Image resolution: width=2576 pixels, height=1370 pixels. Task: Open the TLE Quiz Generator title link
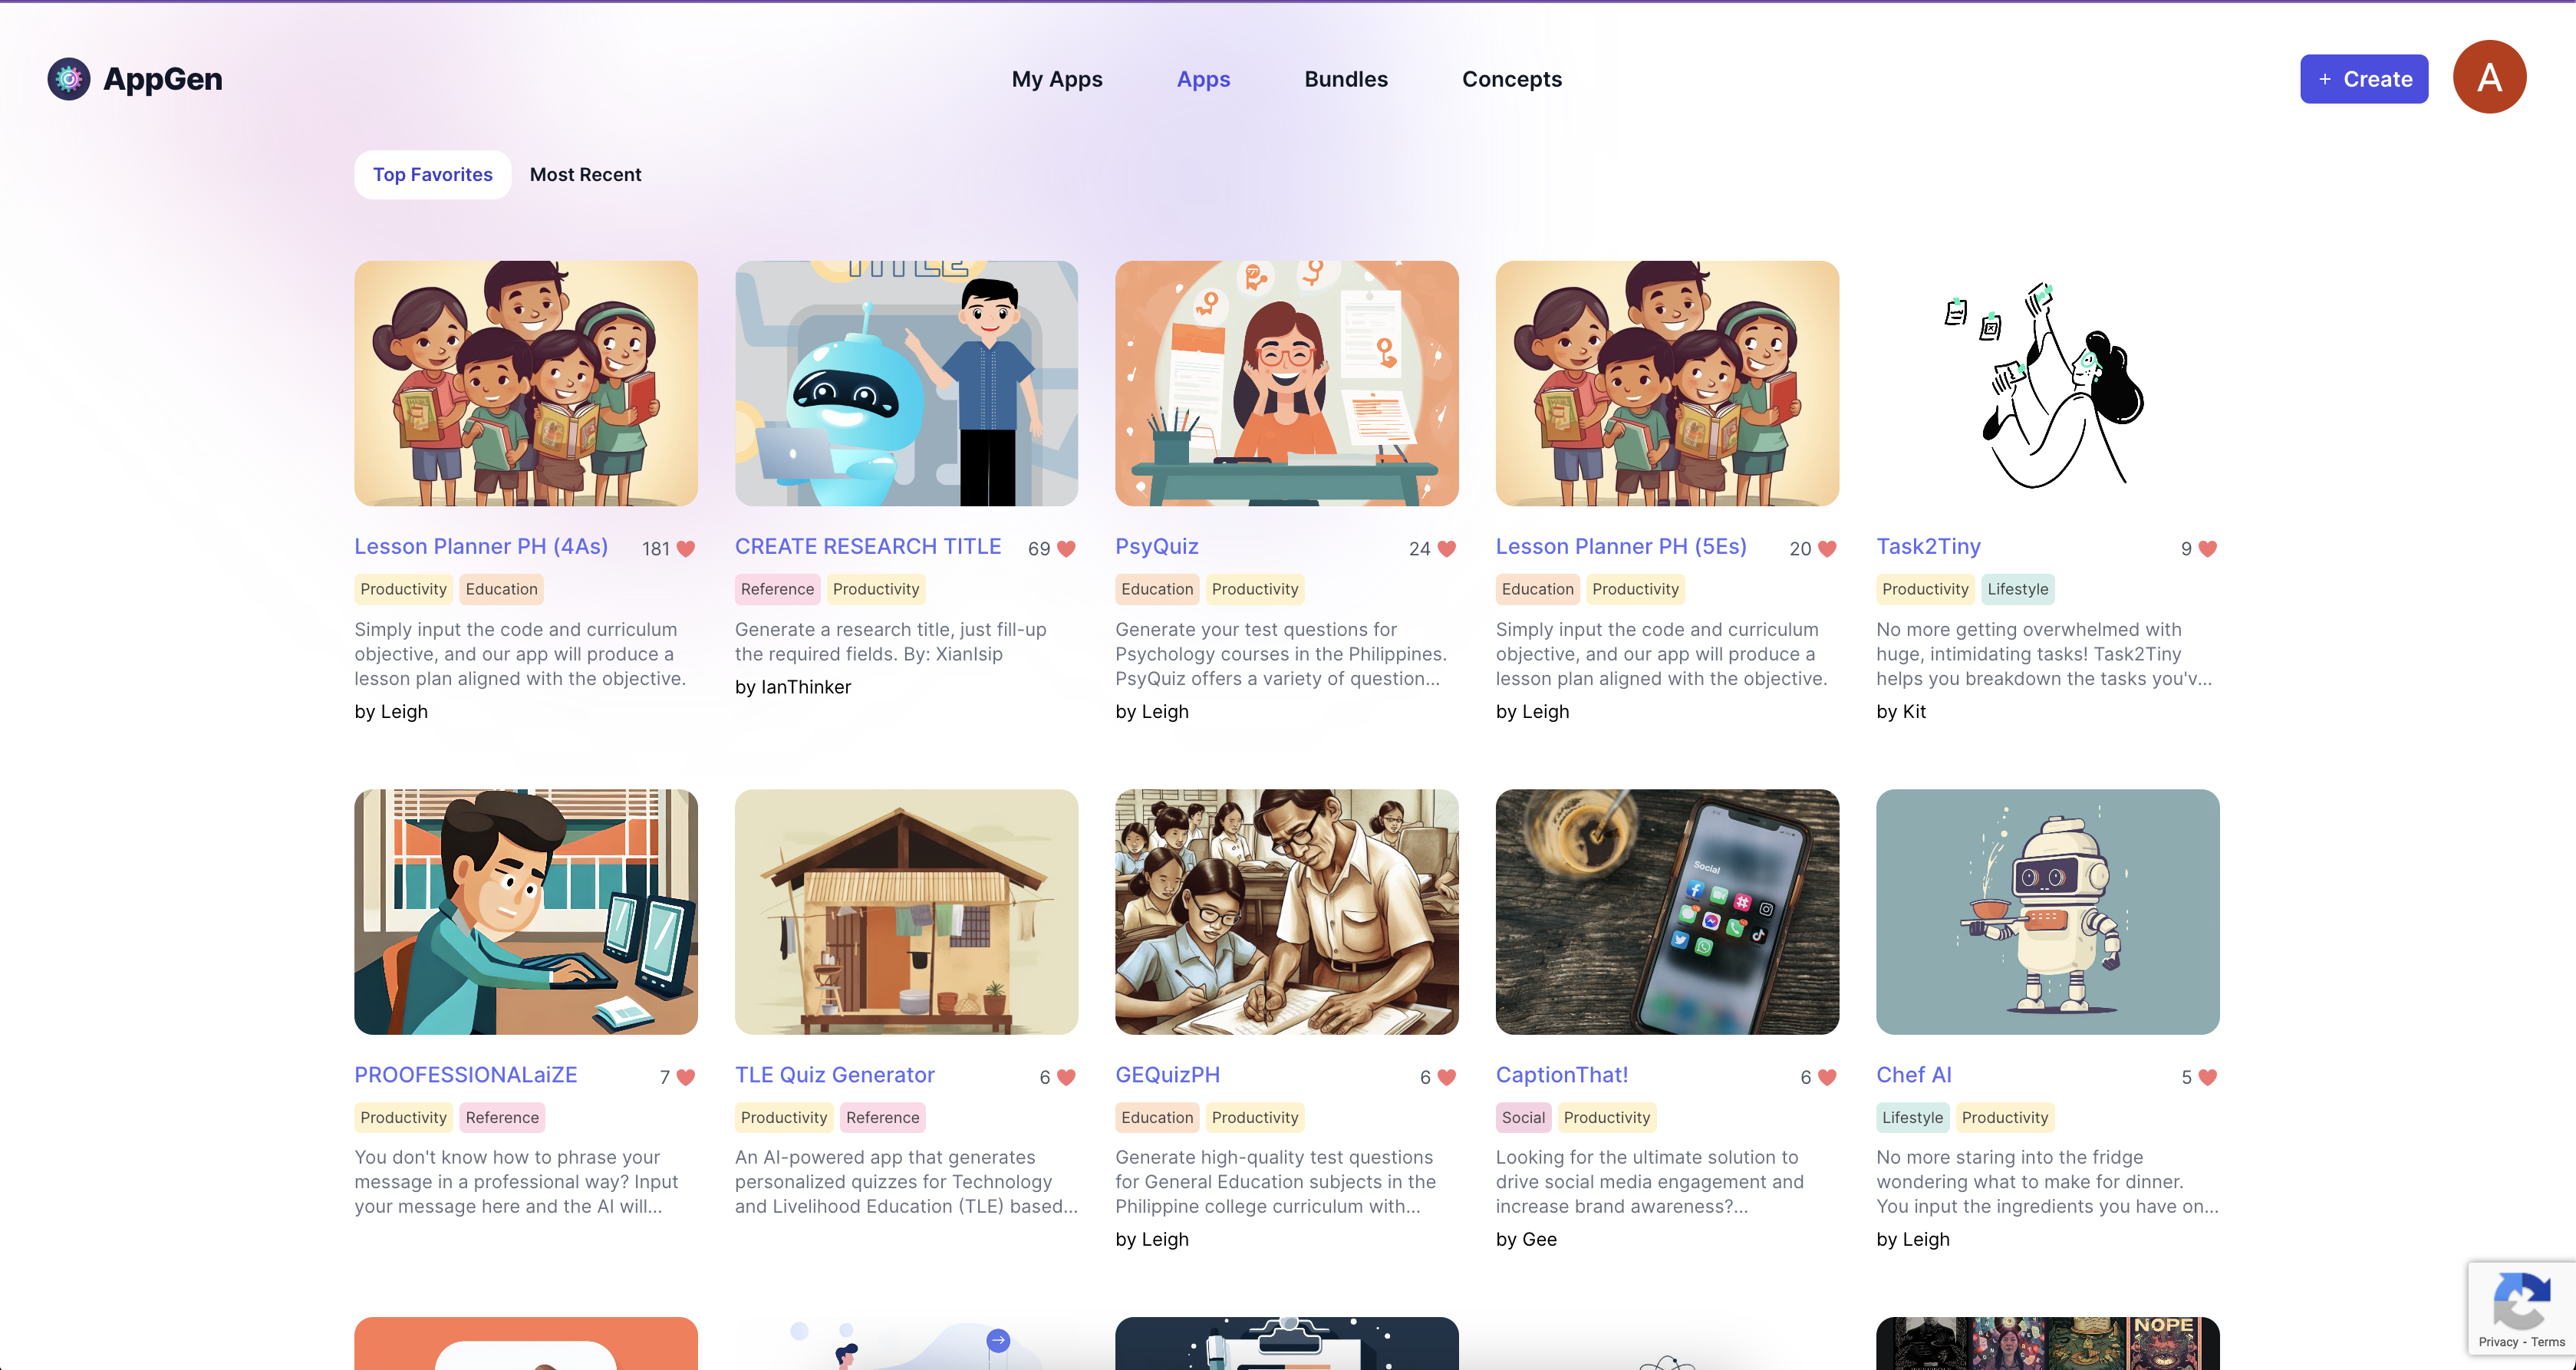pyautogui.click(x=834, y=1075)
